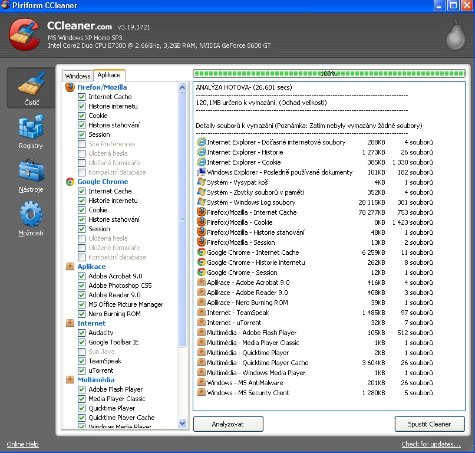Image resolution: width=475 pixels, height=453 pixels.
Task: Click box icon beside Windows - MS AntiMalware
Action: click(201, 382)
